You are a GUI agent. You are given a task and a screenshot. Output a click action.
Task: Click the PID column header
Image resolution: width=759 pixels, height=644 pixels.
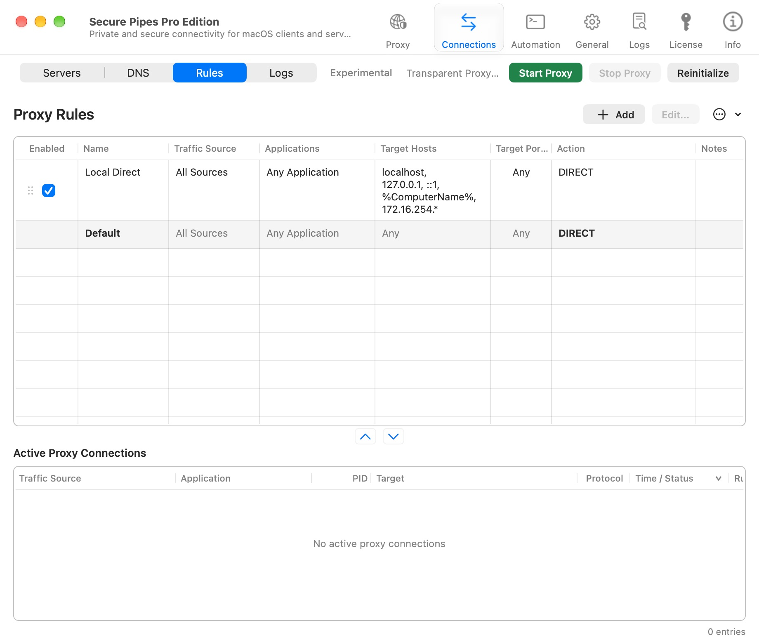point(360,478)
